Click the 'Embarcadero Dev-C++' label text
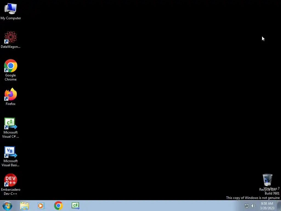 point(11,191)
